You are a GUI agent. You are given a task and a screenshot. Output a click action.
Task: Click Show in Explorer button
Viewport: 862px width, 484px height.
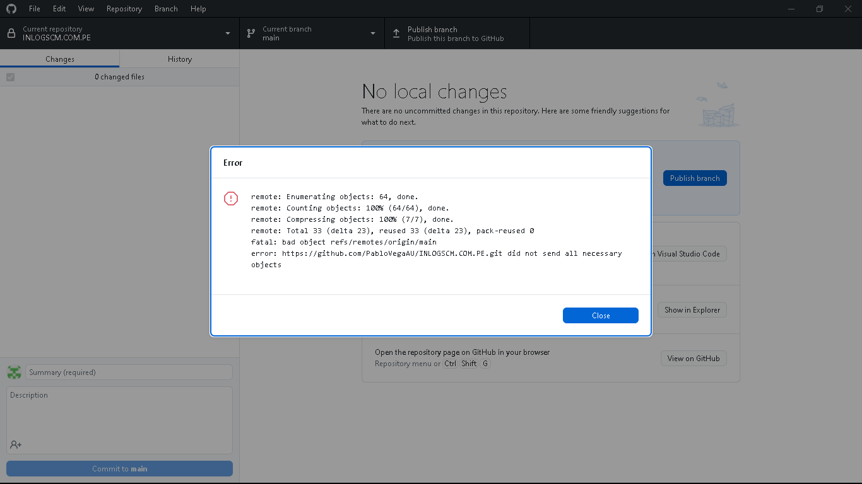pos(692,310)
